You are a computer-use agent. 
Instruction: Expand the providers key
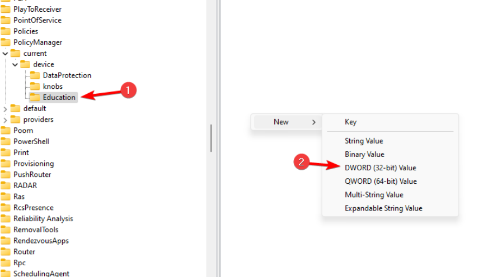click(x=5, y=120)
